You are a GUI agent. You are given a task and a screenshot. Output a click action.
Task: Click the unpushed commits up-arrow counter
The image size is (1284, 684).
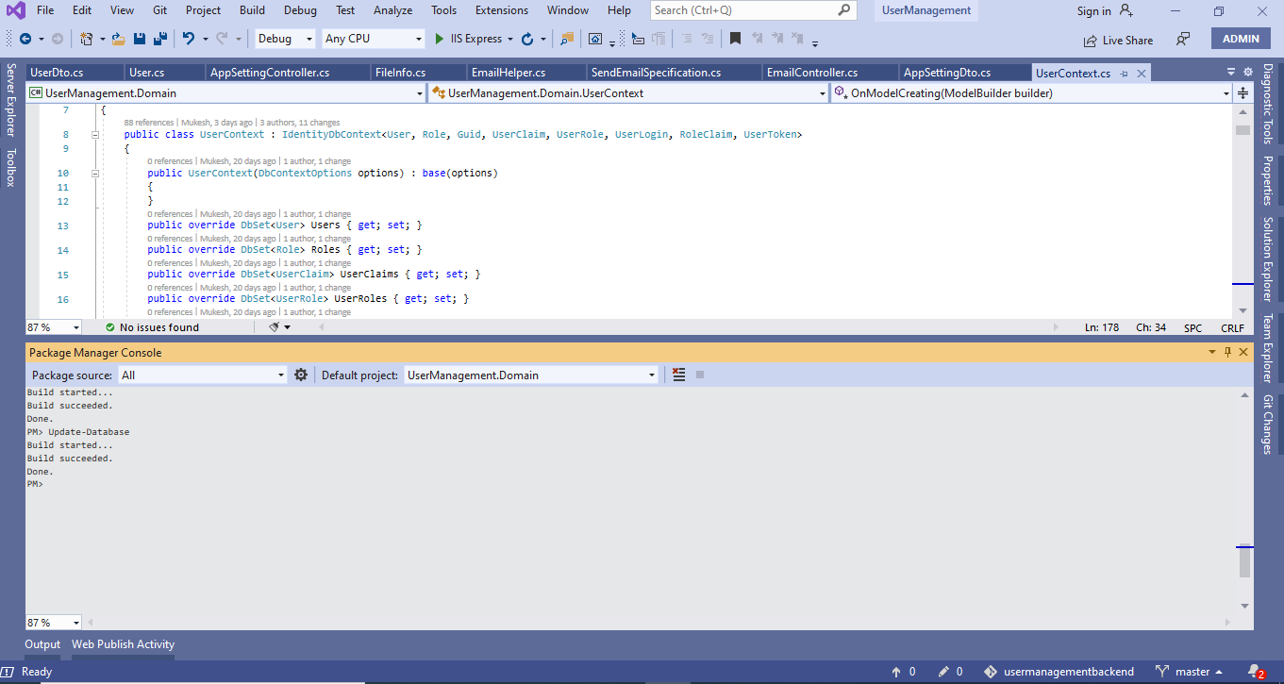pos(904,672)
